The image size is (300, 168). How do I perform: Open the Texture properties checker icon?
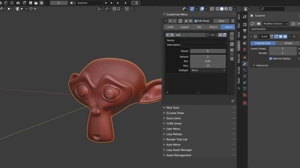[x=245, y=103]
